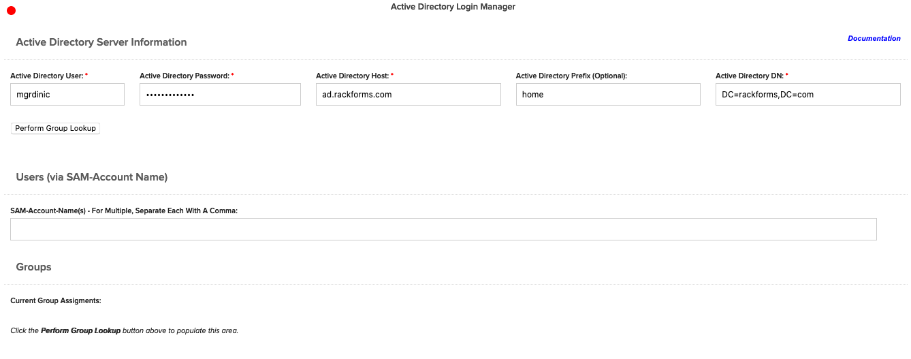Click the "Active Directory Host:" label
This screenshot has height=359, width=911.
[353, 76]
